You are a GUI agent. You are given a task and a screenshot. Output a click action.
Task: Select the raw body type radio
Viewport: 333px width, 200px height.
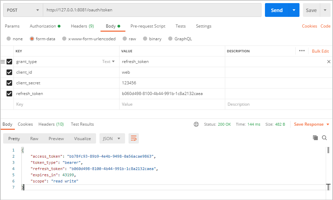pyautogui.click(x=125, y=39)
